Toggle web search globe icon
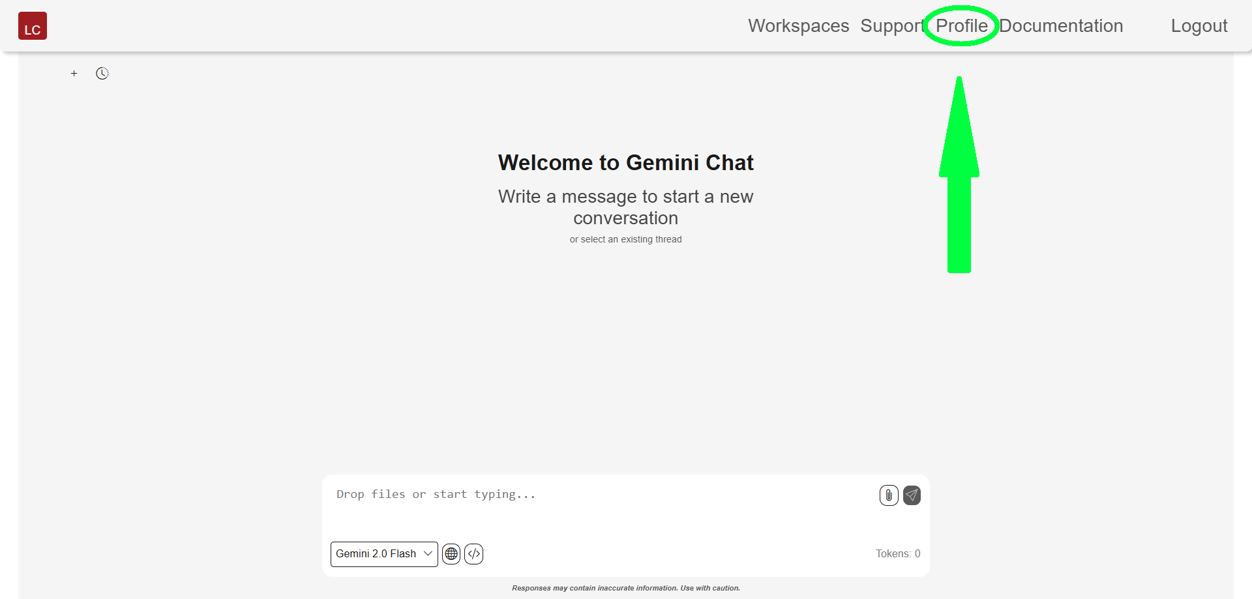 pyautogui.click(x=451, y=554)
